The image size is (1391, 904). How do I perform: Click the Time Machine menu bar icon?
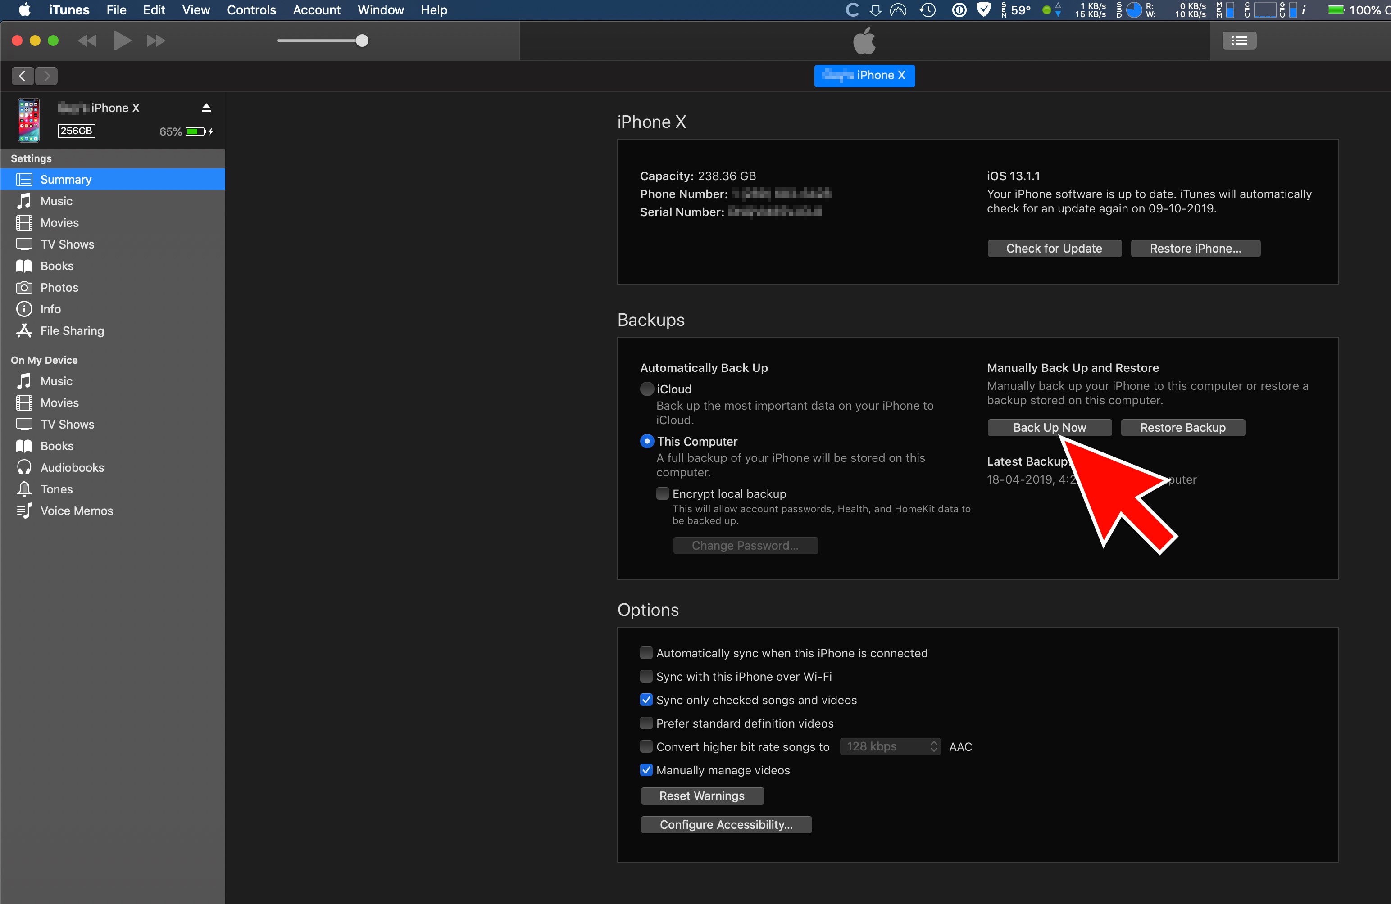(x=927, y=10)
